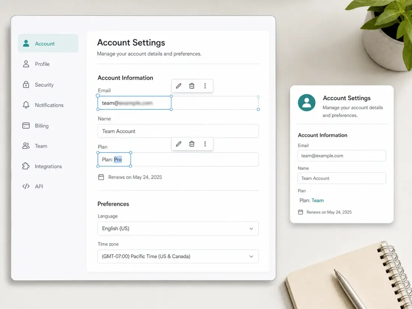The height and width of the screenshot is (309, 412).
Task: Click Renews on May 24, 2025 in main panel
Action: pyautogui.click(x=135, y=177)
